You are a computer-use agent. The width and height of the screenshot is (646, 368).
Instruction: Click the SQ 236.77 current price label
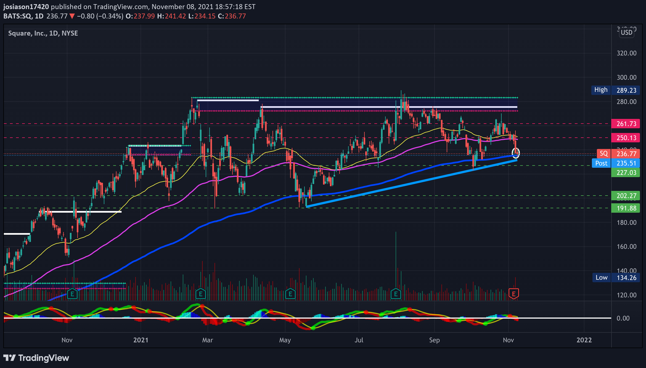point(618,154)
